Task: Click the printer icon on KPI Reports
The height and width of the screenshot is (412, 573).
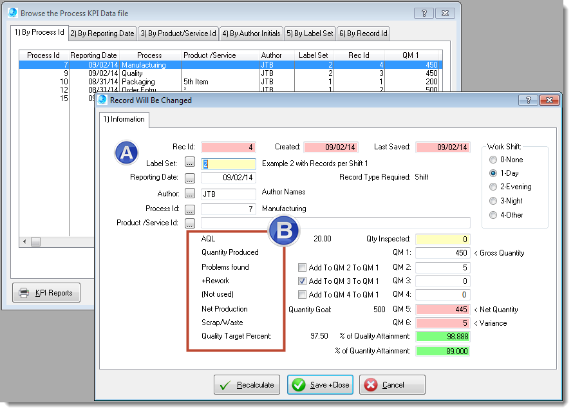Action: 24,293
